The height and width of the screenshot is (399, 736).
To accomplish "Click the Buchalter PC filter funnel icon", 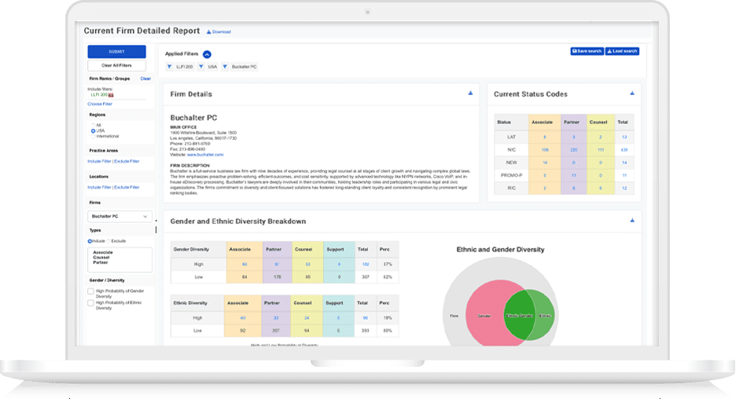I will click(225, 67).
